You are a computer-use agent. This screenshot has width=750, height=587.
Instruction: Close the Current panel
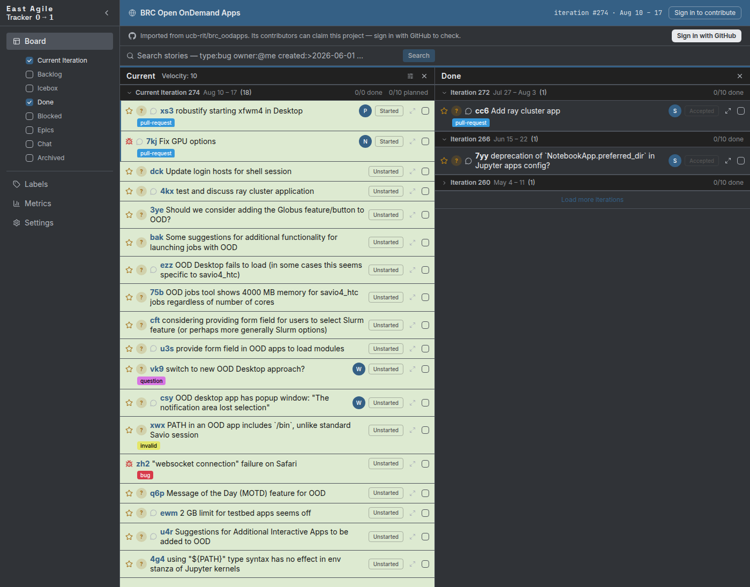click(x=424, y=76)
